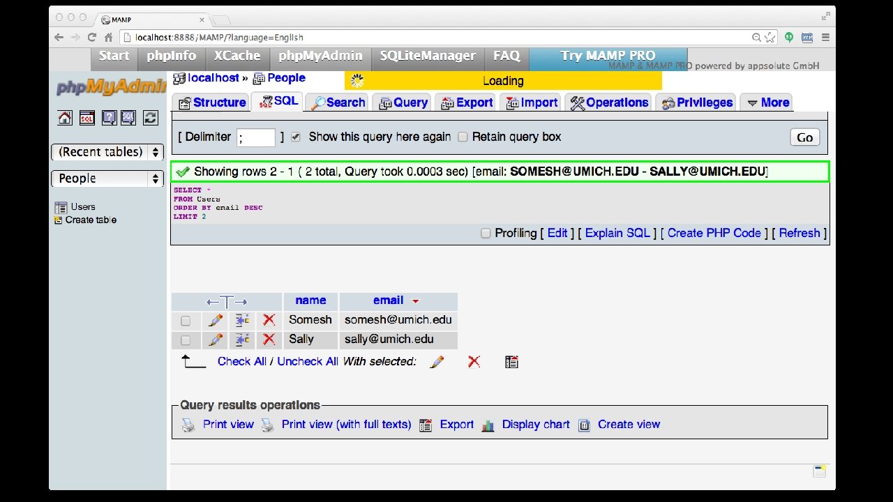893x502 pixels.
Task: Click the Uncheck All link
Action: coord(308,361)
